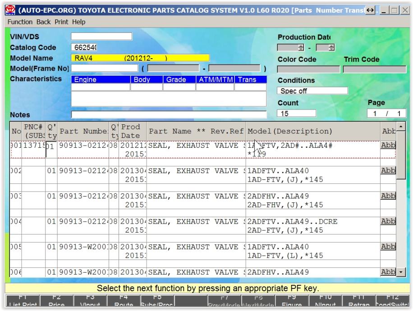Click the Color Code field
This screenshot has height=311, width=413.
(308, 69)
